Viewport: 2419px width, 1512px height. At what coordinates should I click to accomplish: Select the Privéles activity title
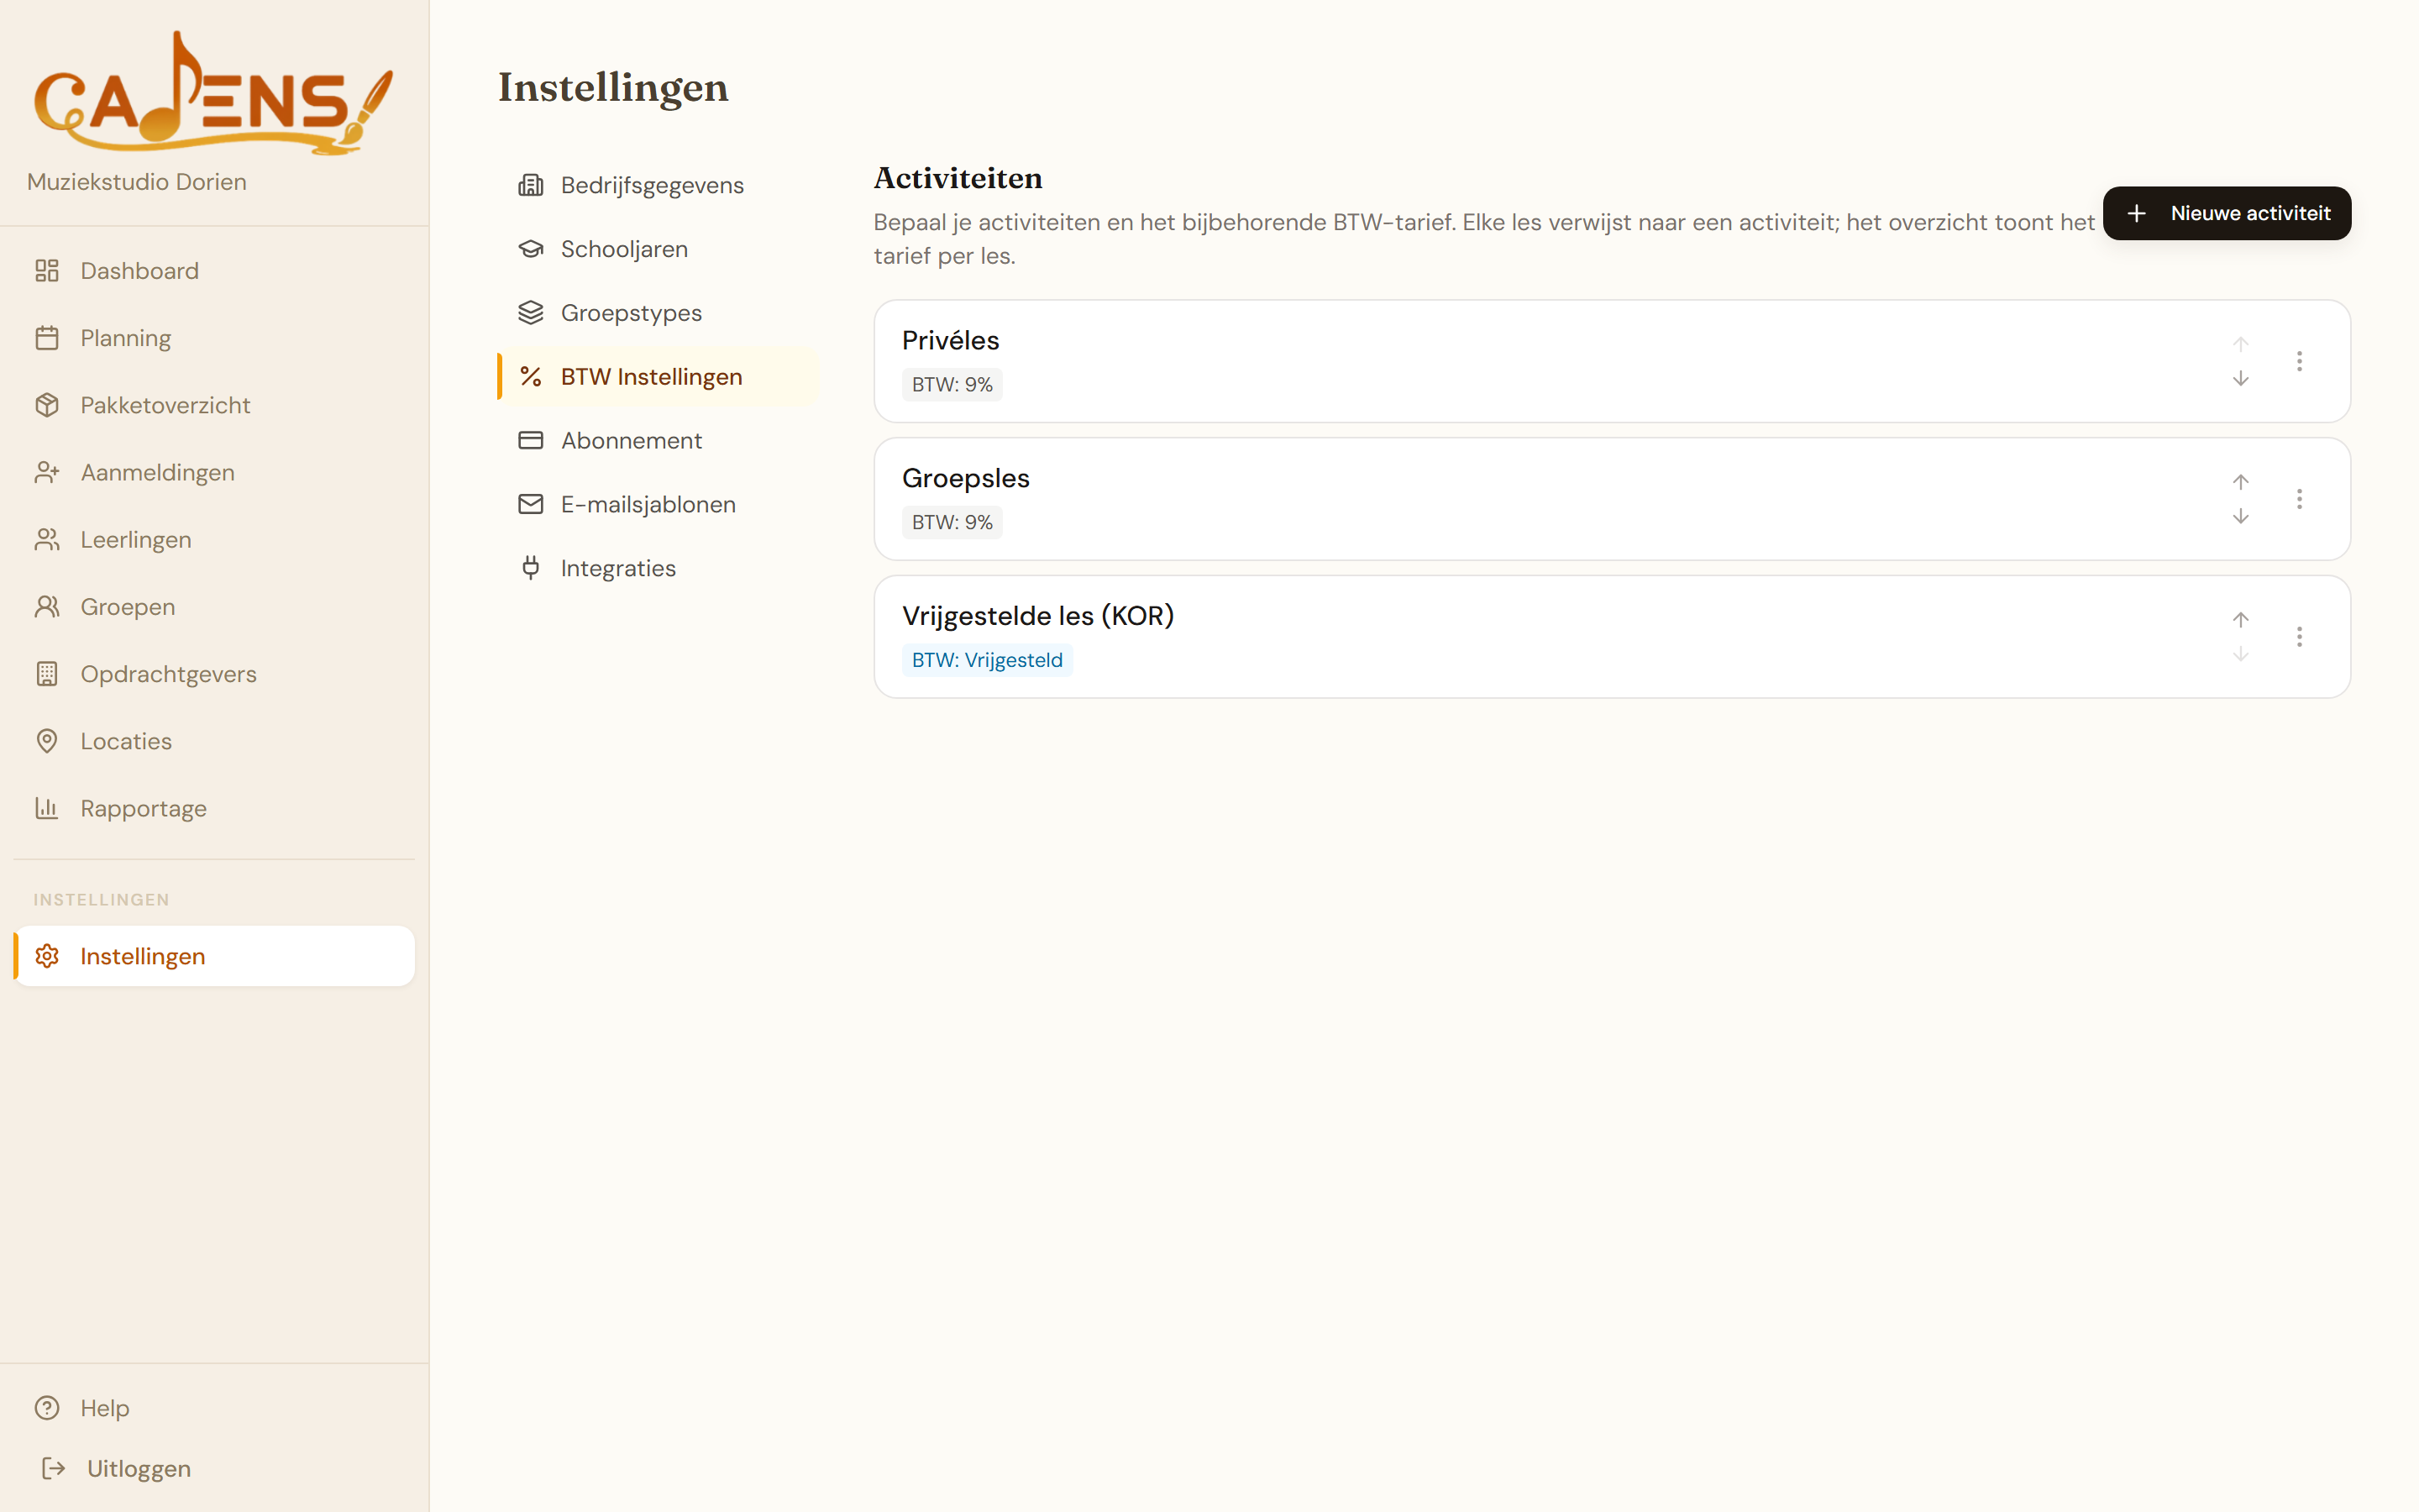click(951, 340)
